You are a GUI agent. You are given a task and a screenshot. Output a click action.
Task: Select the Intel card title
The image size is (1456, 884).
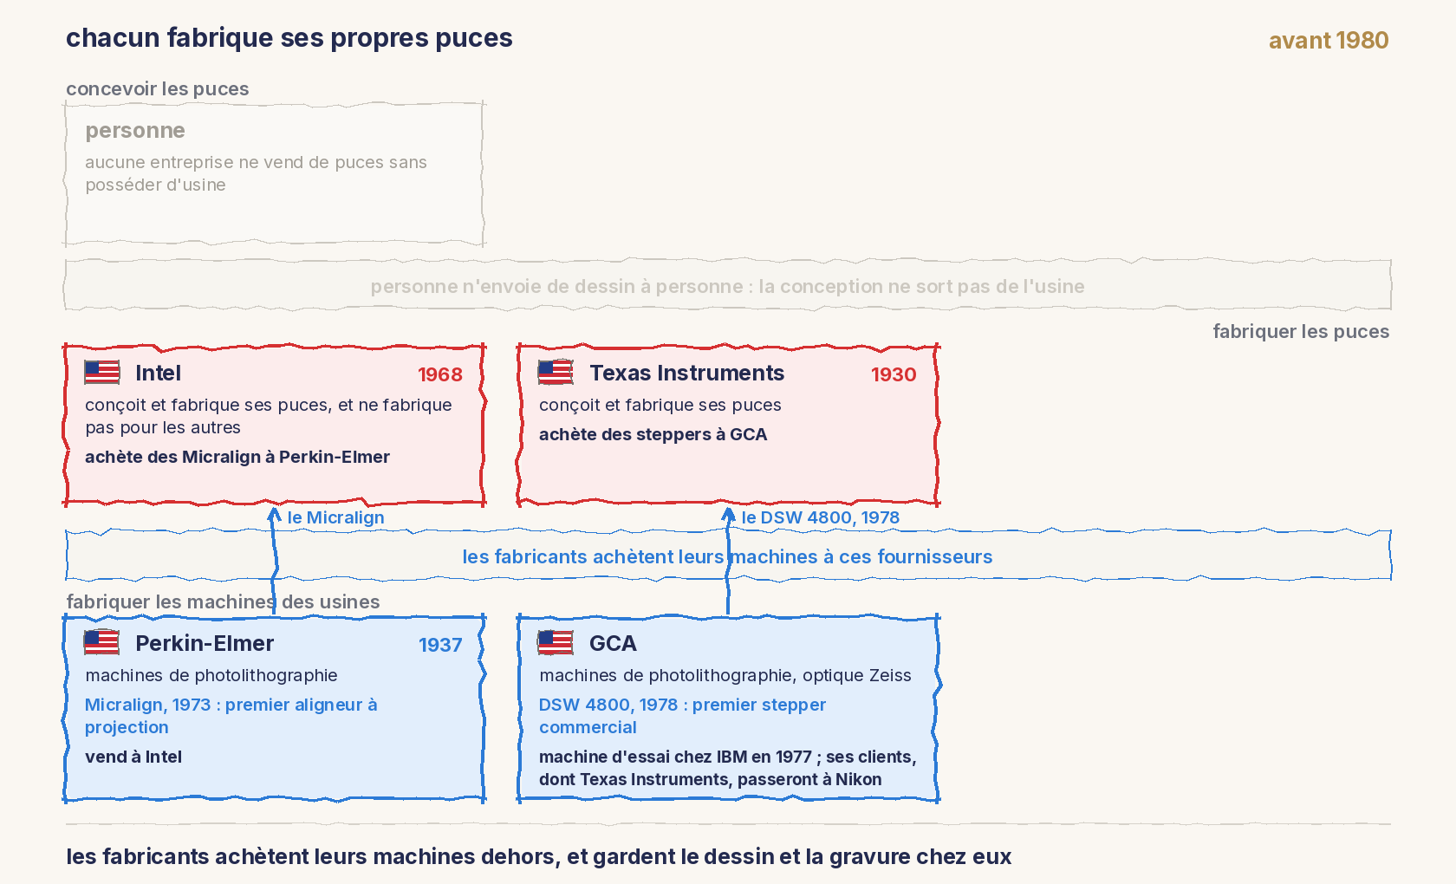(158, 374)
